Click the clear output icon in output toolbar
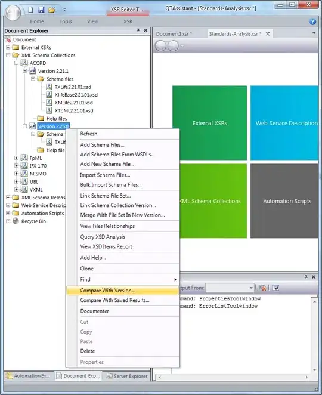Image resolution: width=322 pixels, height=395 pixels. point(262,288)
